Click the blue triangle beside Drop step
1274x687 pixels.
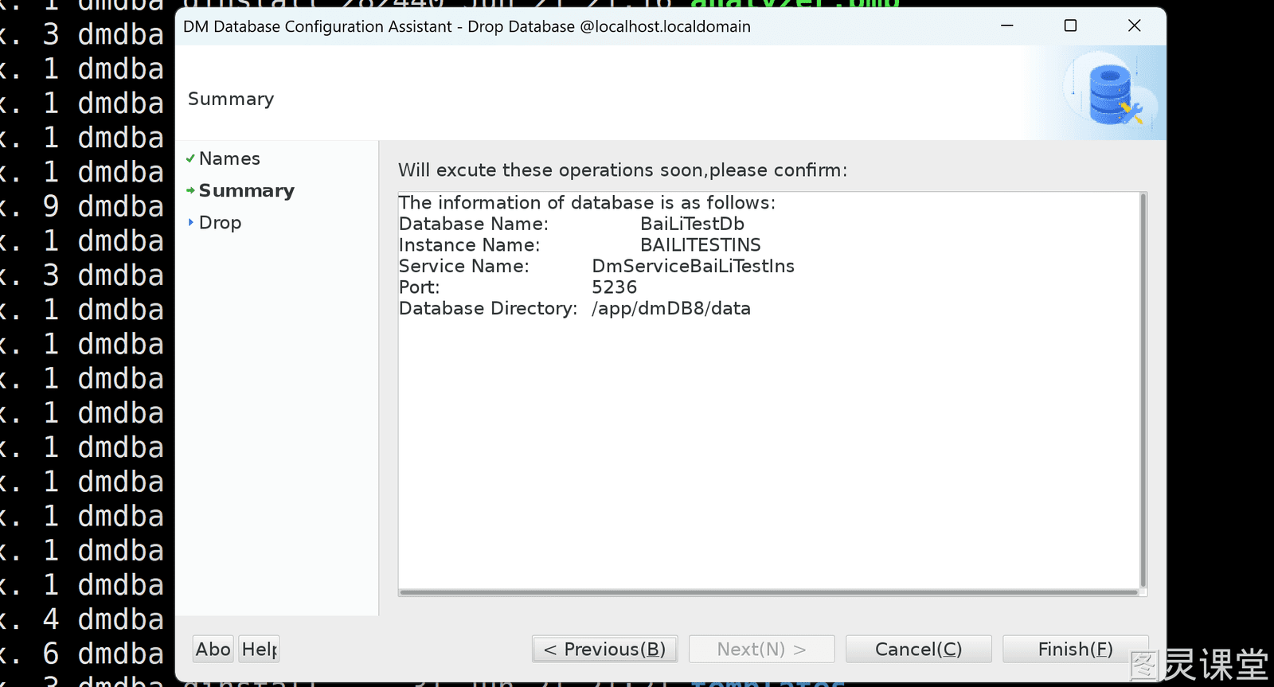pos(190,222)
